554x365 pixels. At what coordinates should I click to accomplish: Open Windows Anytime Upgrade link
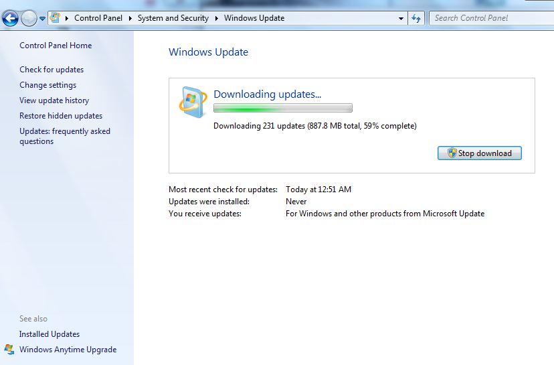(68, 350)
